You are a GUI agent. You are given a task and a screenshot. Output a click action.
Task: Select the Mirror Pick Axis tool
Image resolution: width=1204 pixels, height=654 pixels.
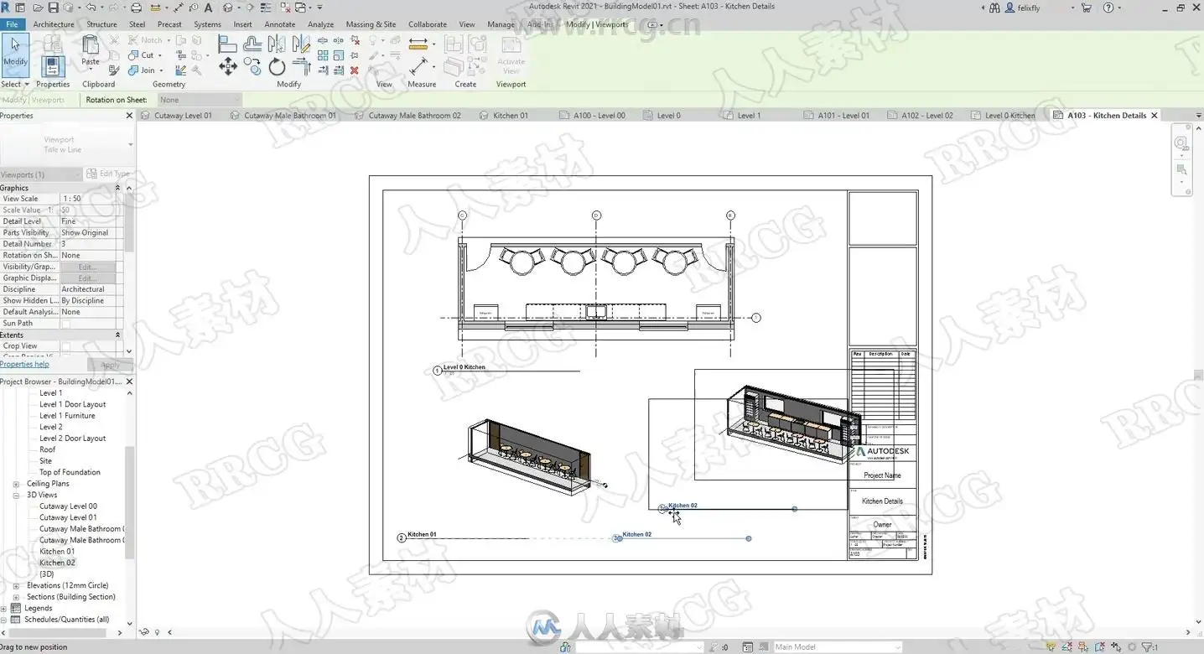277,44
